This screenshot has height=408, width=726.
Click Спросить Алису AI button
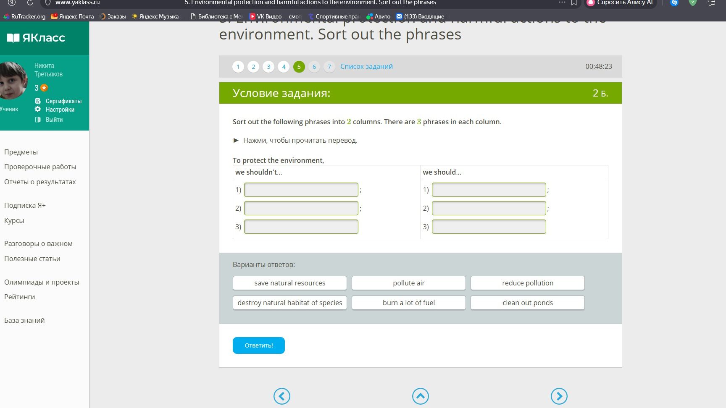coord(620,3)
